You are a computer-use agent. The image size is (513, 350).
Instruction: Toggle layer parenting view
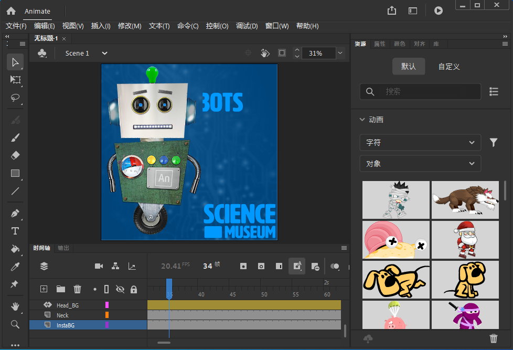[x=115, y=266]
